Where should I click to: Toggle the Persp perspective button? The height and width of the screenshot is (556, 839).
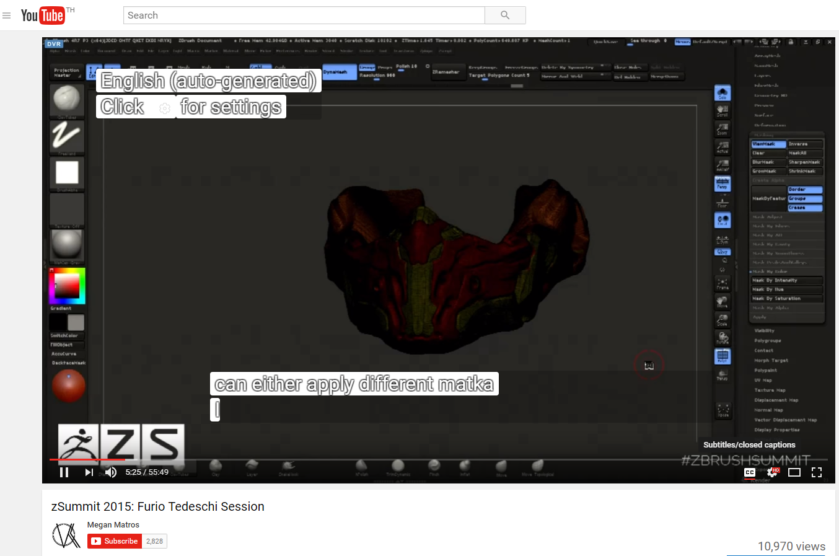[723, 183]
